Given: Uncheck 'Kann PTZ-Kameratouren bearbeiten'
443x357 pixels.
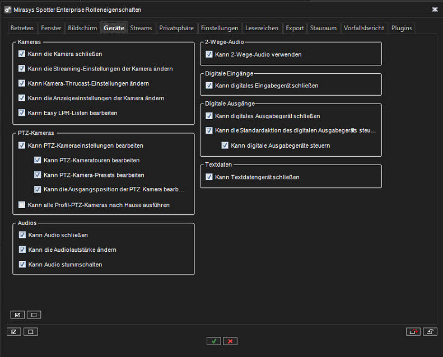Looking at the screenshot, I should click(38, 160).
